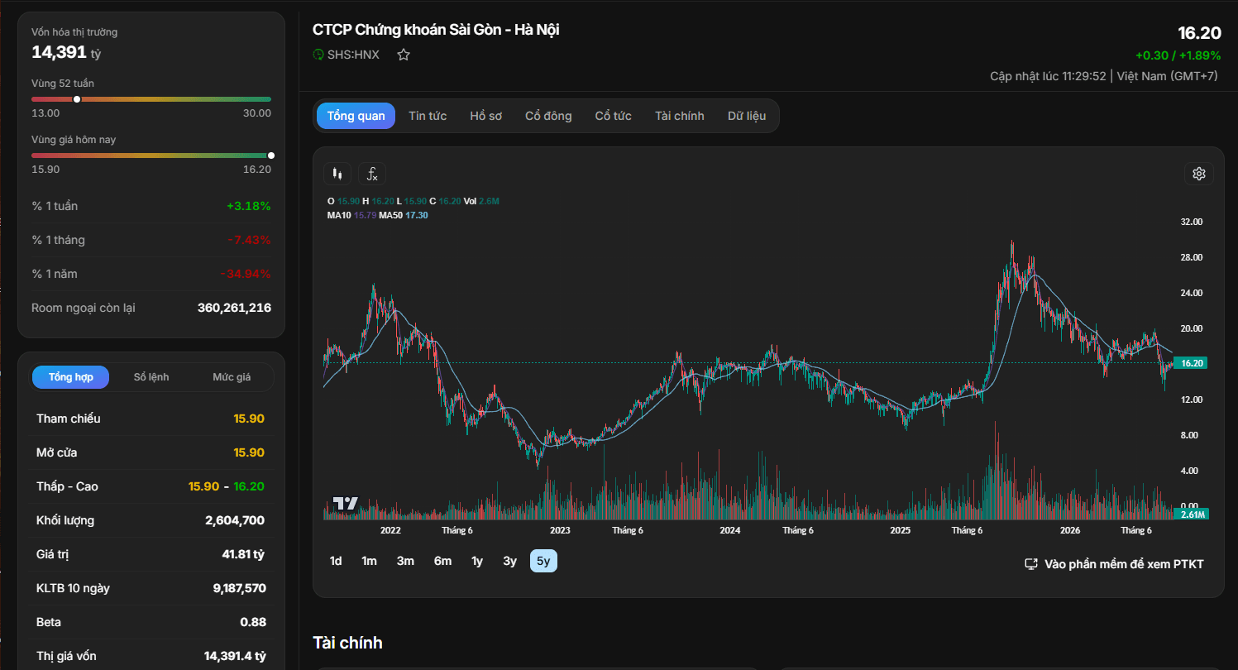Image resolution: width=1238 pixels, height=670 pixels.
Task: Select the 5y chart range
Action: coord(543,561)
